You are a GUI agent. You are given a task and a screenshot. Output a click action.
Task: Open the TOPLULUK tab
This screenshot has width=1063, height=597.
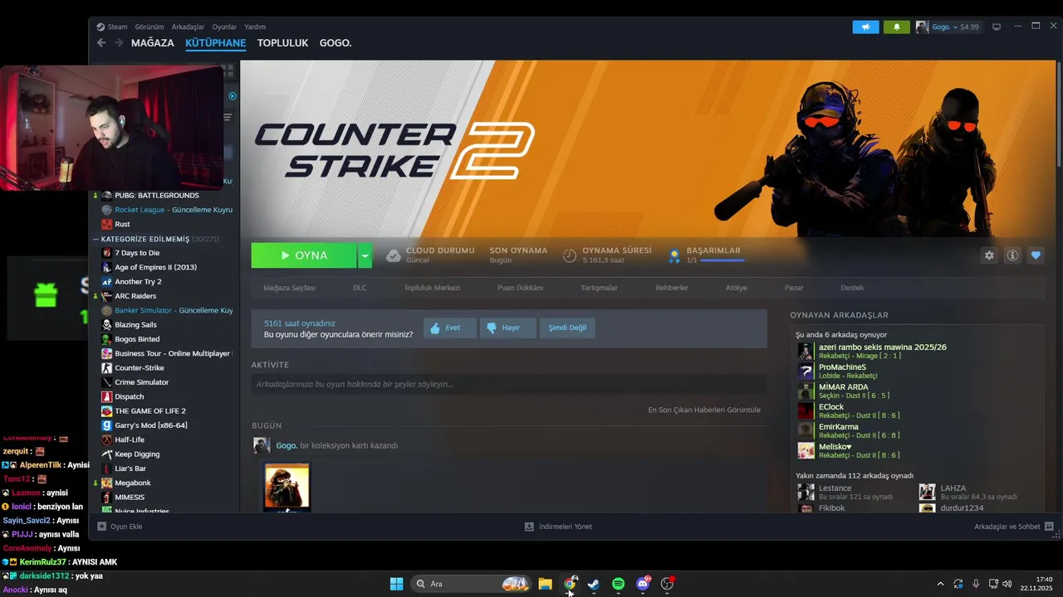coord(282,43)
